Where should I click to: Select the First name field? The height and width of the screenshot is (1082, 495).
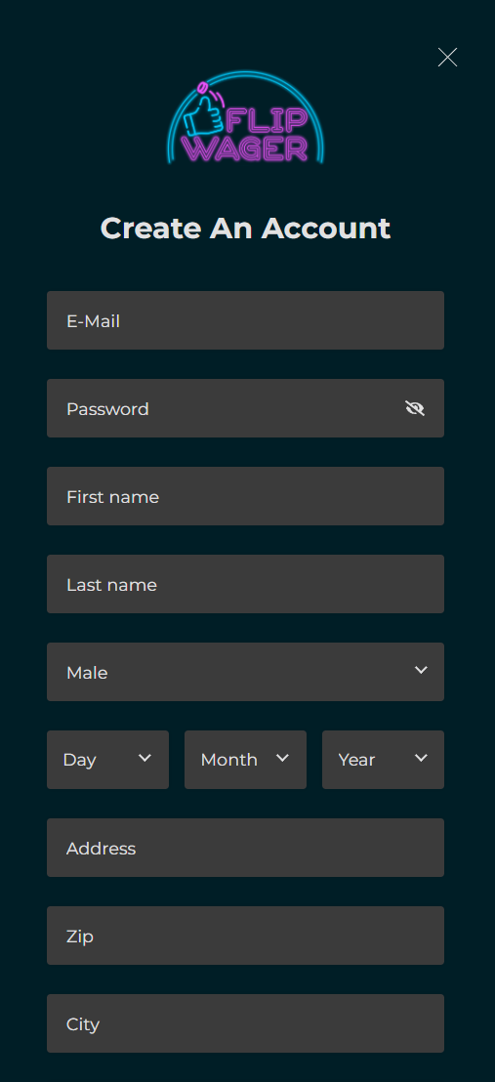click(245, 496)
